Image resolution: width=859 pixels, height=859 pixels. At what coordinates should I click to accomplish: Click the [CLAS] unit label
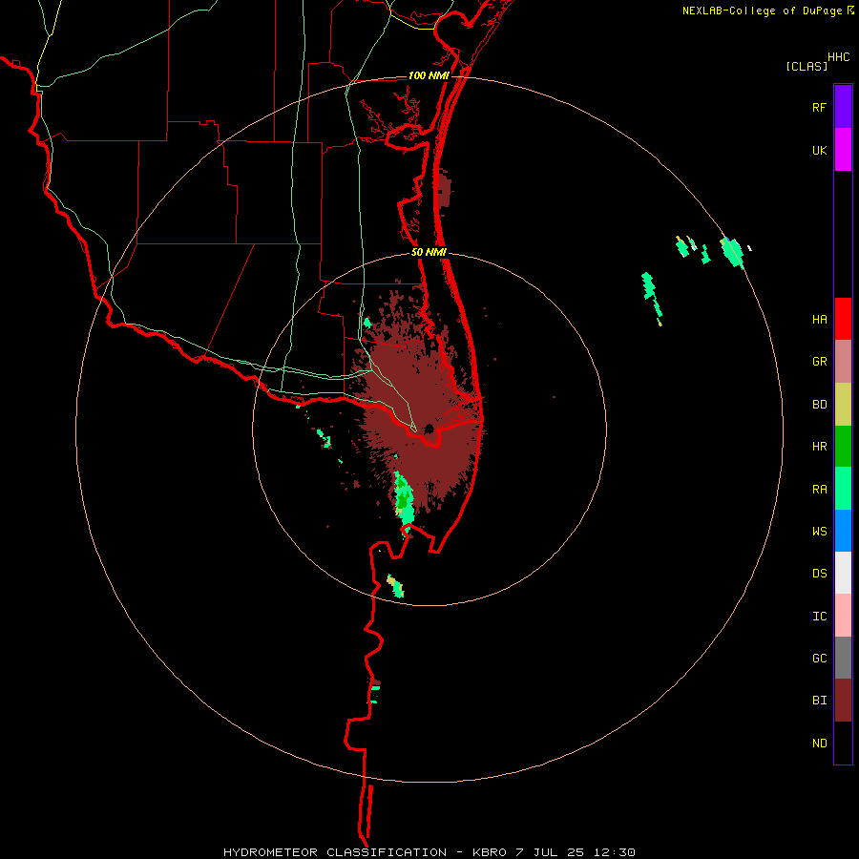click(x=807, y=66)
